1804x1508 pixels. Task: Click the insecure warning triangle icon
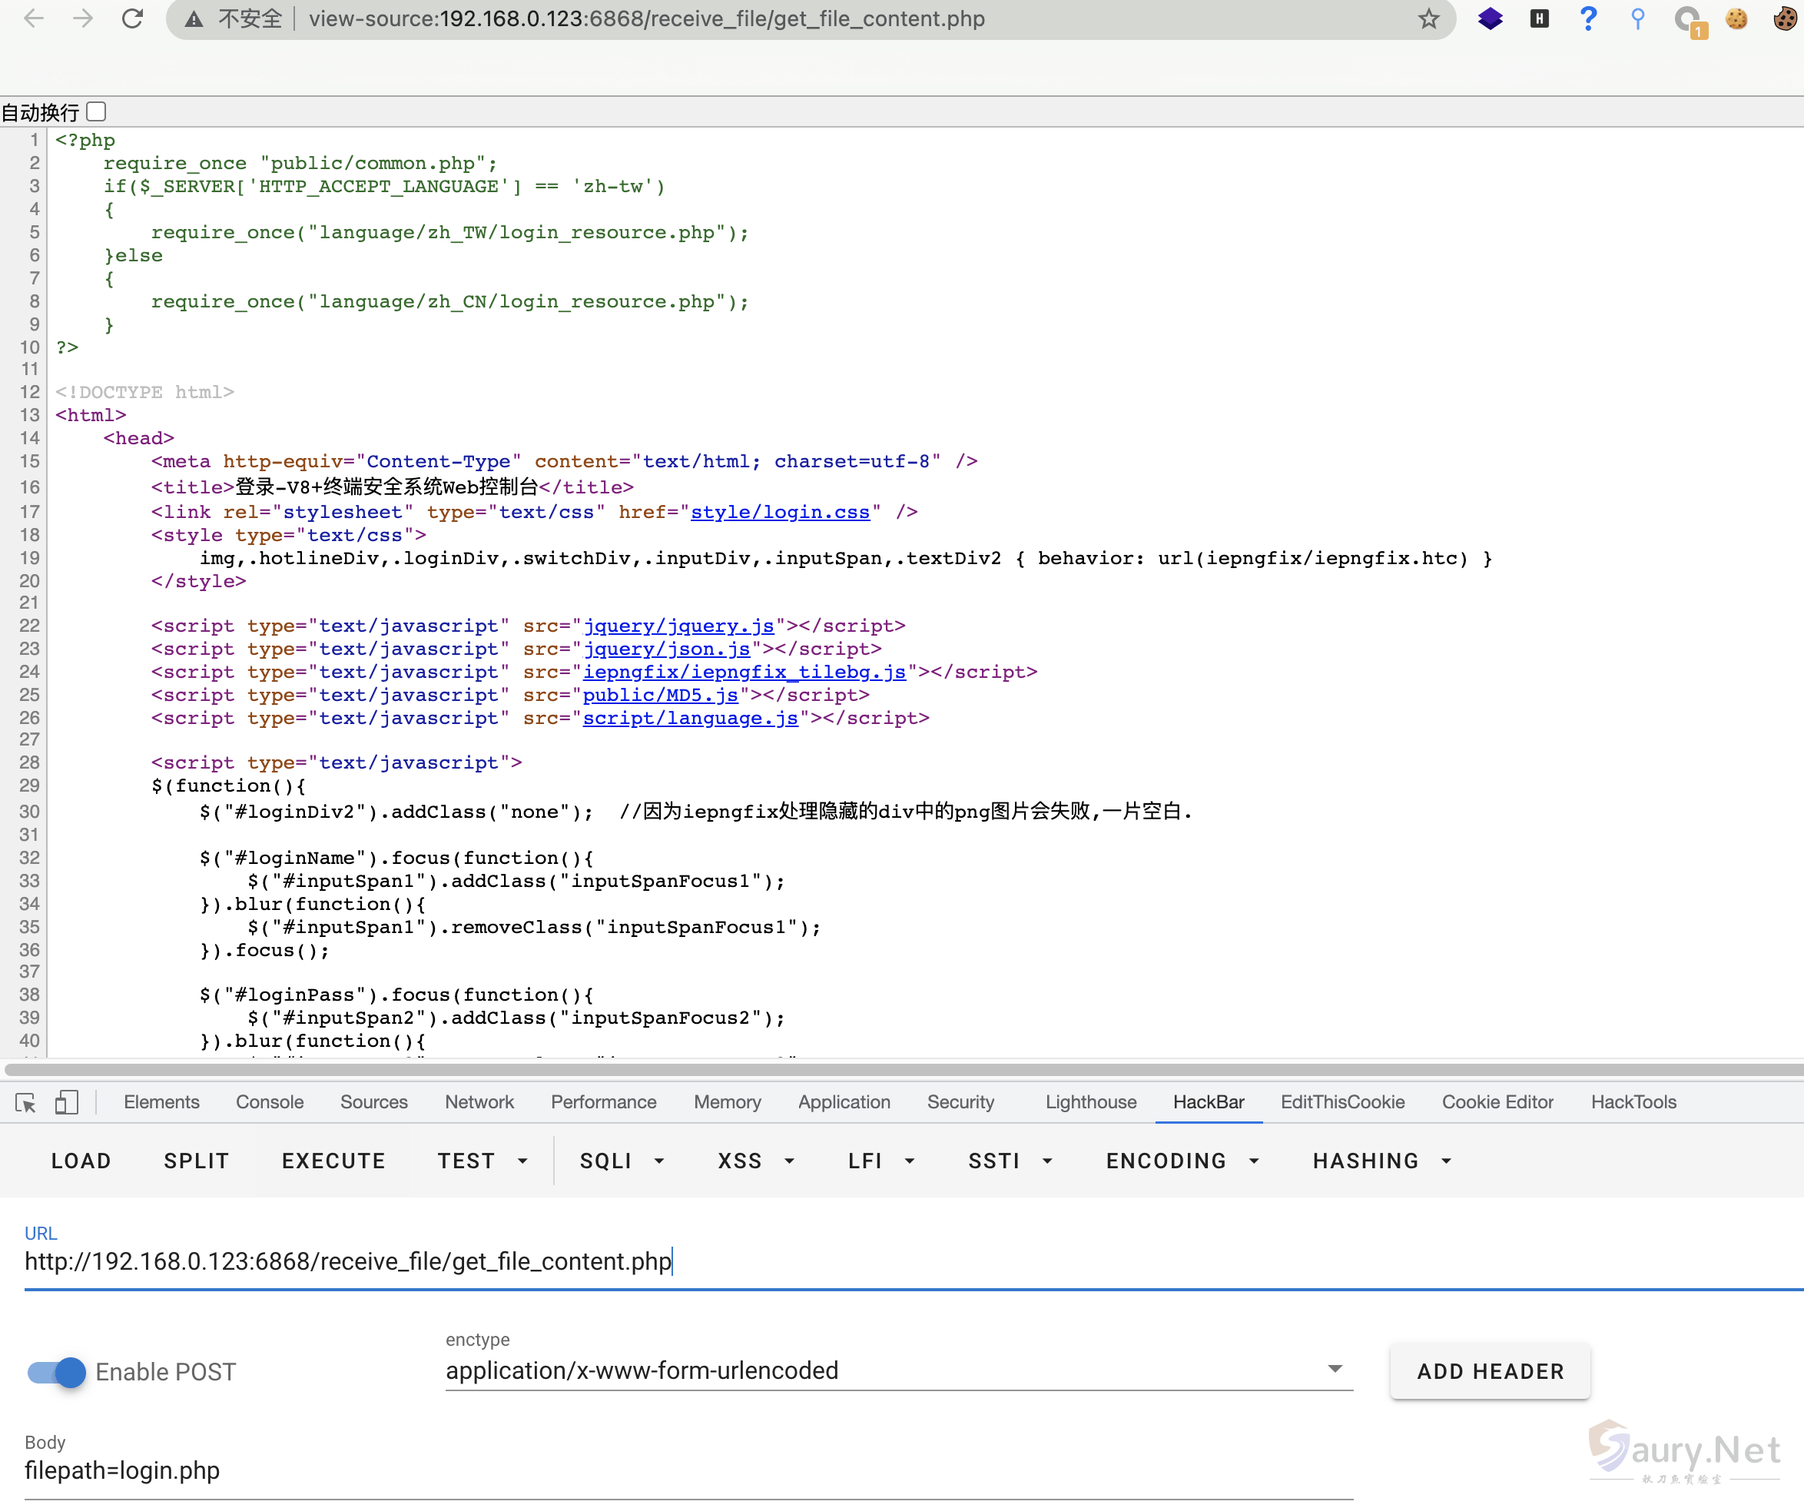pyautogui.click(x=194, y=18)
